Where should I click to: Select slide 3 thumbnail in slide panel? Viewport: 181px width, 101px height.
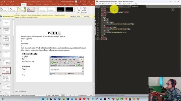point(6,39)
